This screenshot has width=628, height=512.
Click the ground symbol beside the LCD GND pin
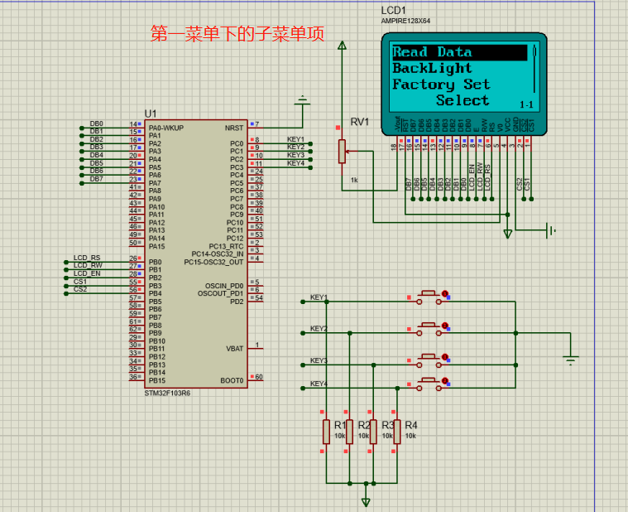coord(551,230)
